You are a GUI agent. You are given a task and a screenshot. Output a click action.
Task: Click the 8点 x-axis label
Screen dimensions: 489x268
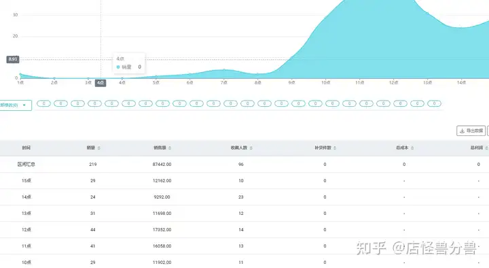click(x=257, y=83)
